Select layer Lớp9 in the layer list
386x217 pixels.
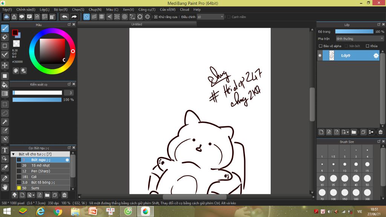[349, 56]
